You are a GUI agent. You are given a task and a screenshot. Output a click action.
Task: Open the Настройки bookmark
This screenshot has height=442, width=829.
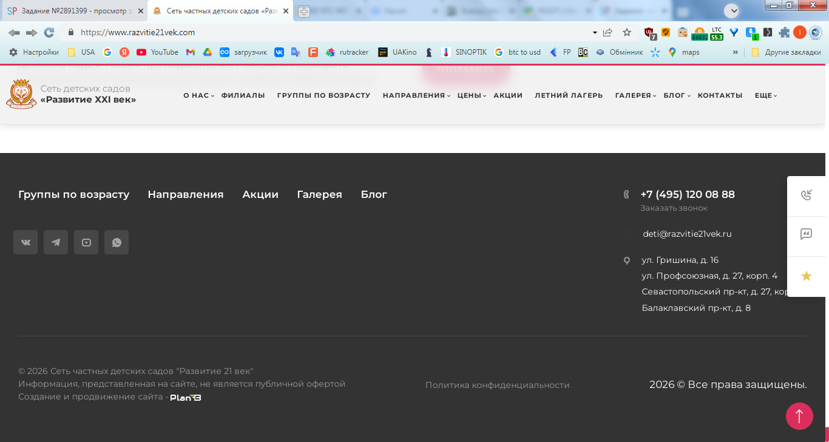[34, 52]
